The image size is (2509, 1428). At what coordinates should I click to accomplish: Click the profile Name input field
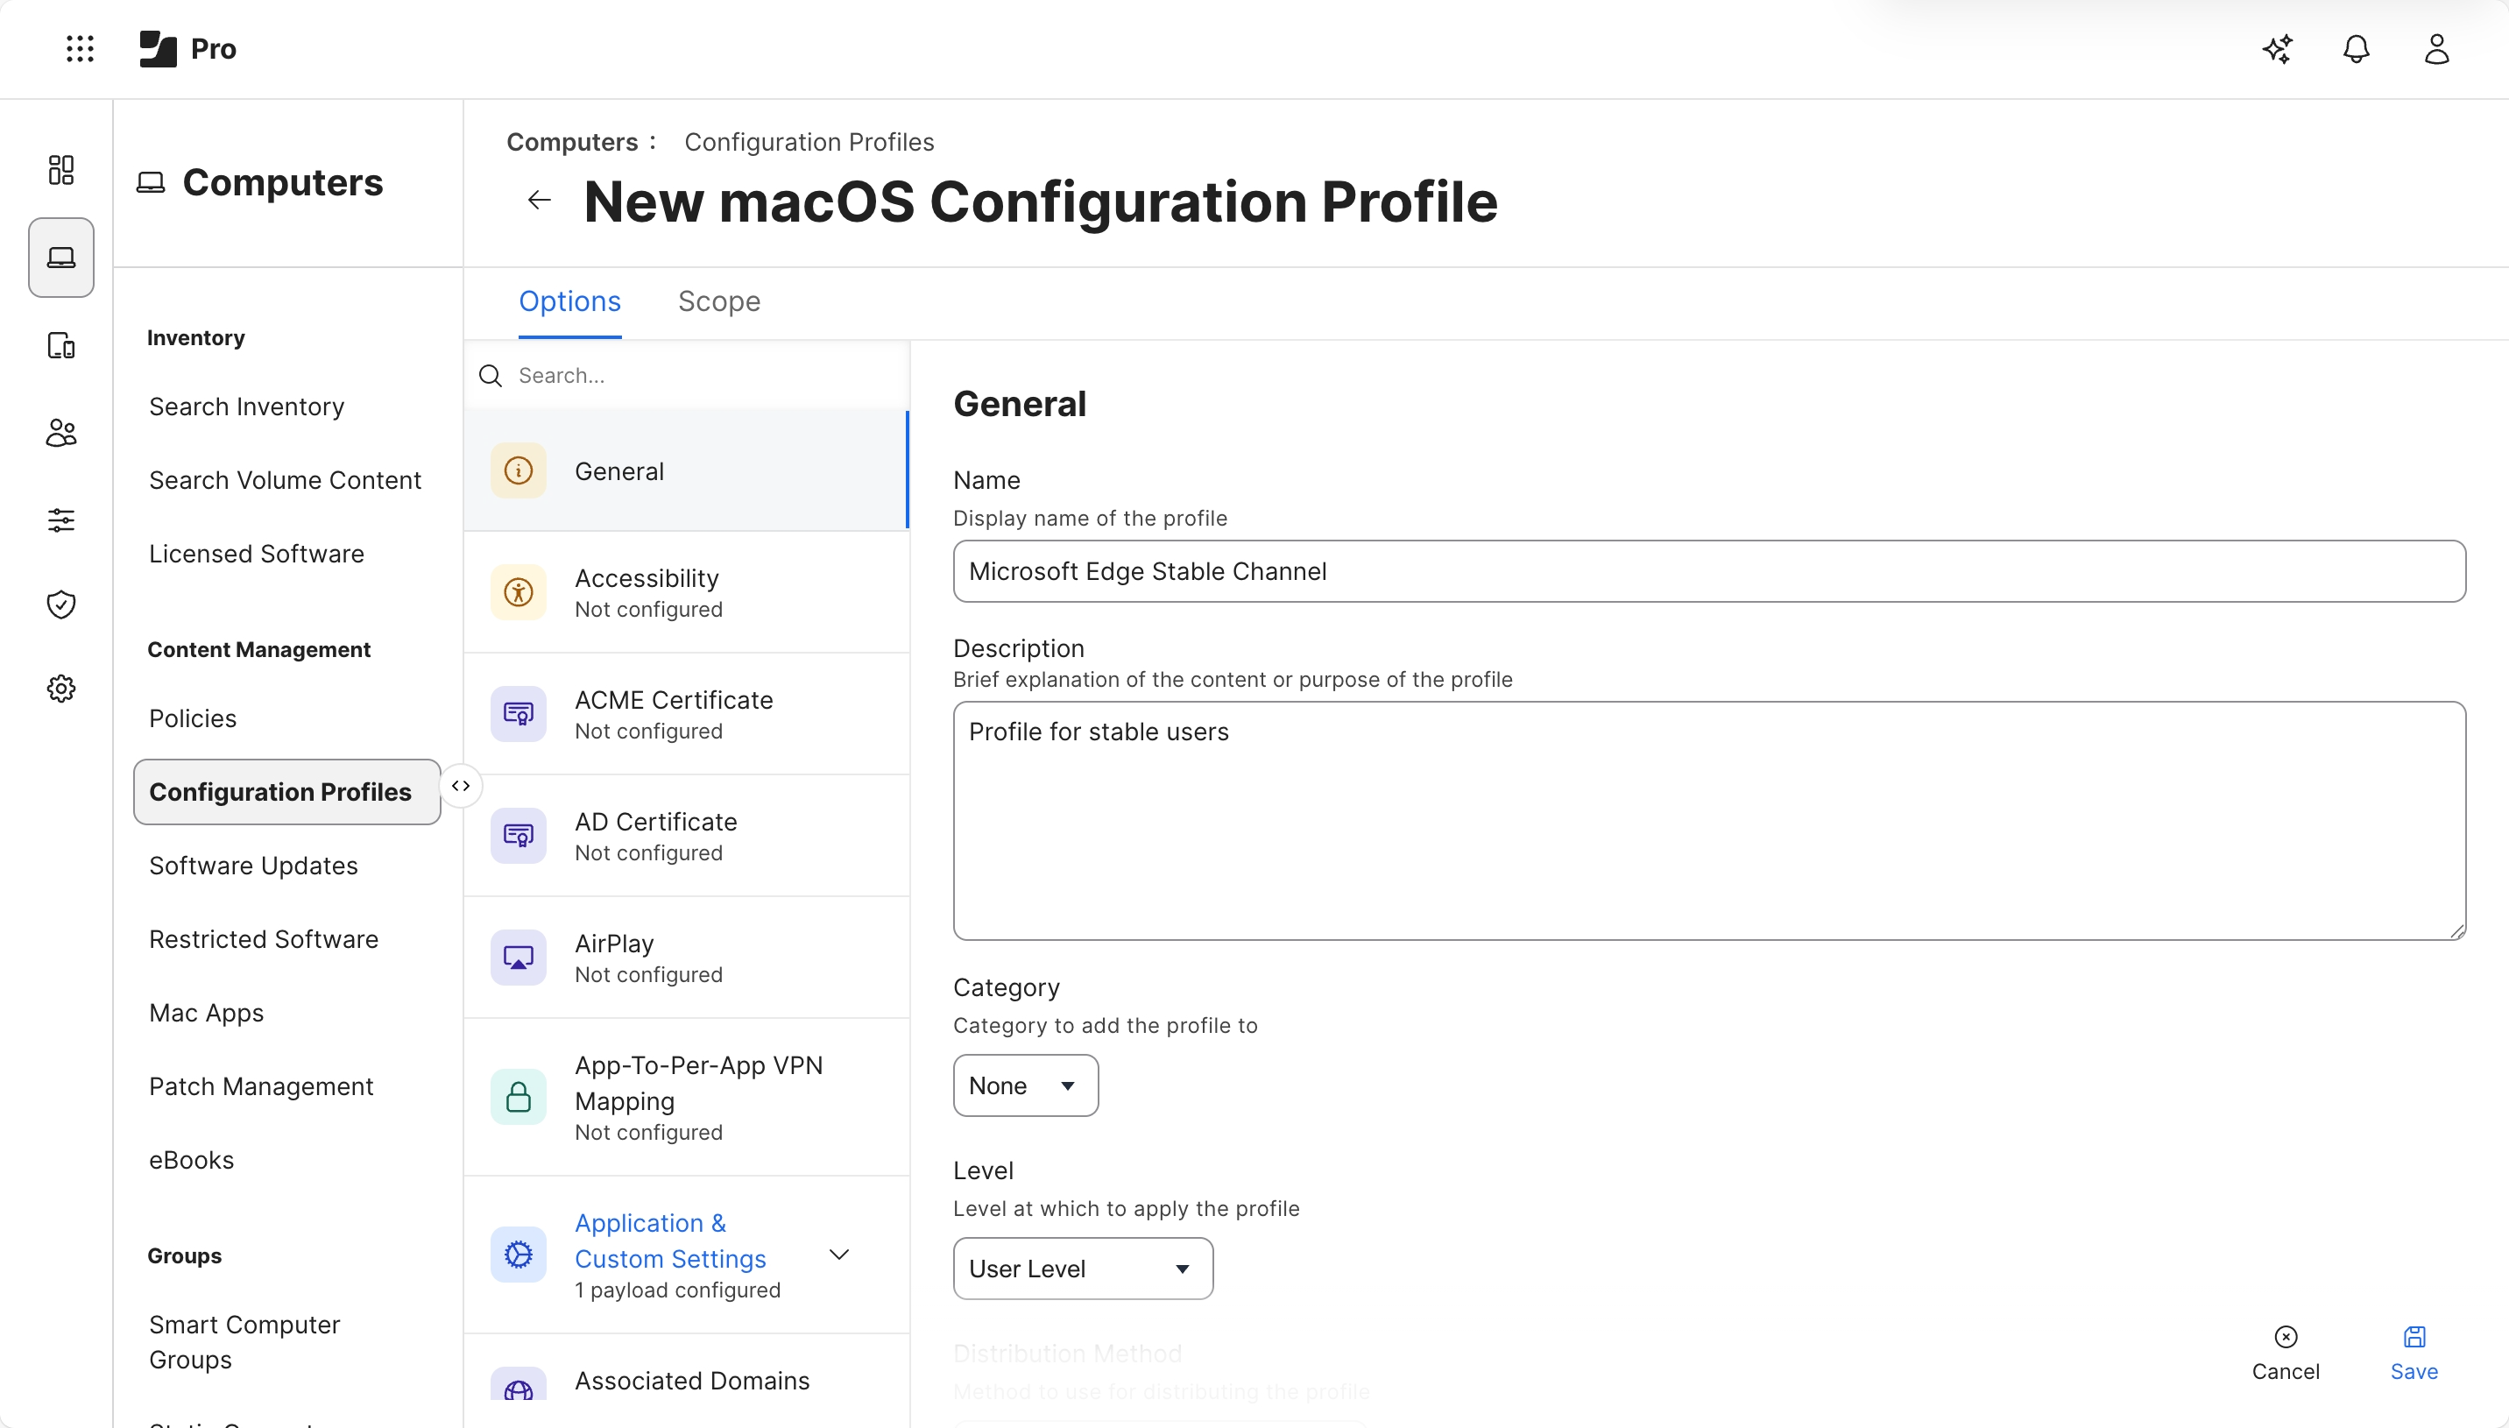1708,571
